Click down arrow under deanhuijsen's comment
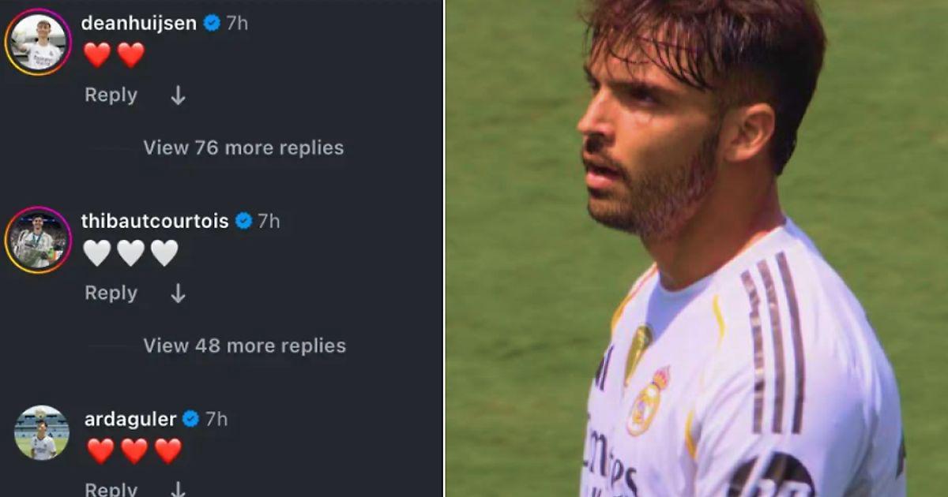Image resolution: width=948 pixels, height=497 pixels. pyautogui.click(x=178, y=95)
